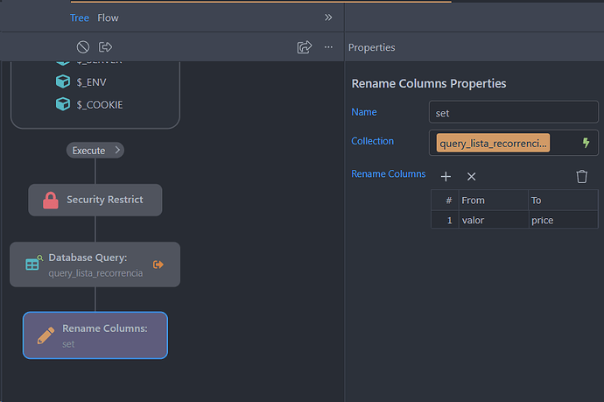Switch to the Flow tab
Image resolution: width=604 pixels, height=402 pixels.
[x=109, y=18]
